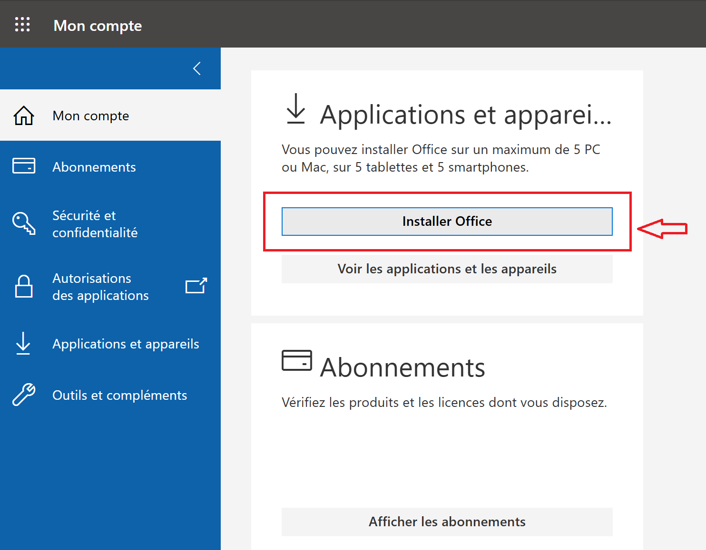706x550 pixels.
Task: Click the Mon compte title in header bar
Action: [98, 26]
